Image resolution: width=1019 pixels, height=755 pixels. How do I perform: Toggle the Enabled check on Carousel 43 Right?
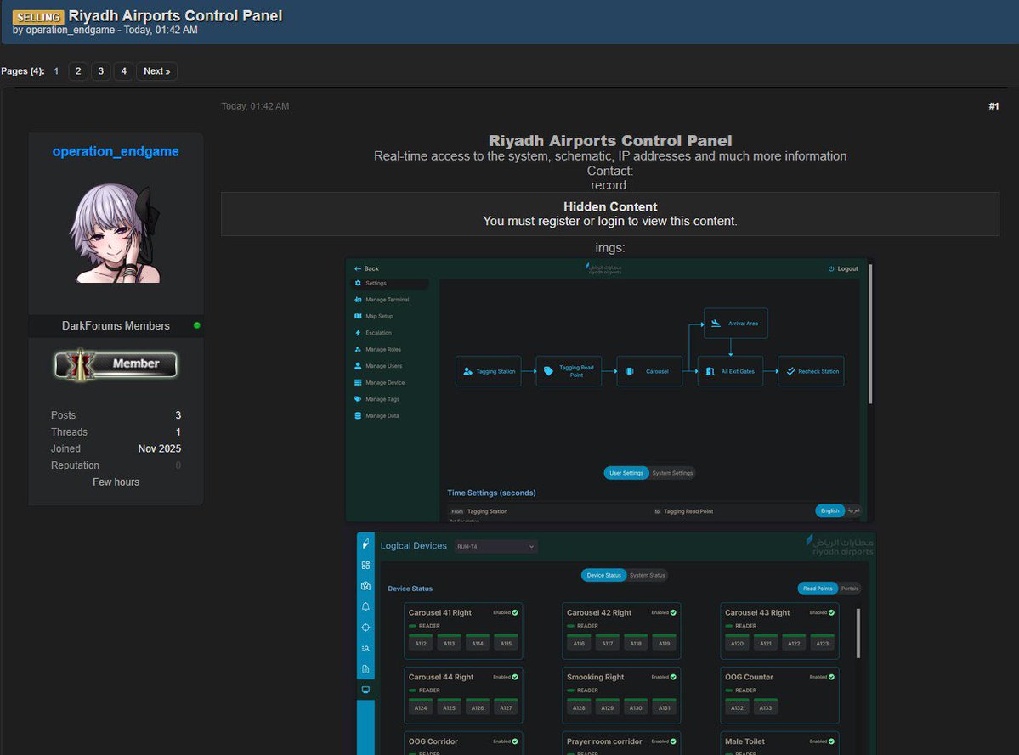click(x=831, y=613)
